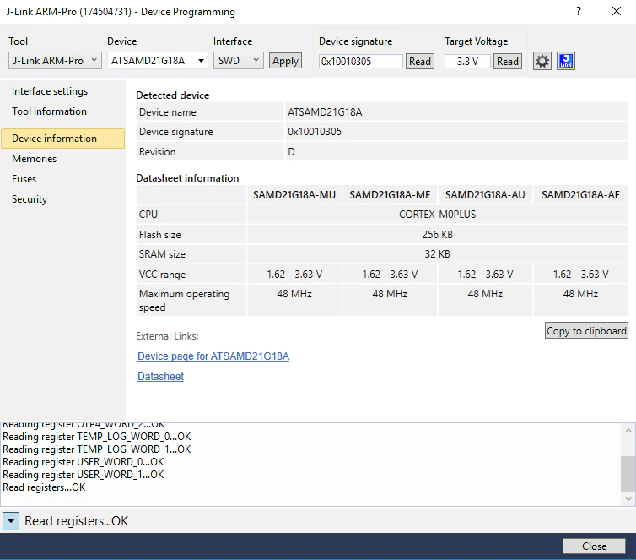
Task: Click Copy to clipboard button
Action: (x=586, y=330)
